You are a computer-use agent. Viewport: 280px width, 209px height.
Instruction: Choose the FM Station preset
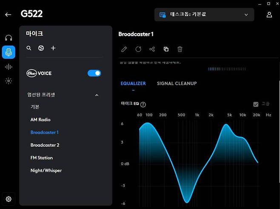(x=42, y=158)
